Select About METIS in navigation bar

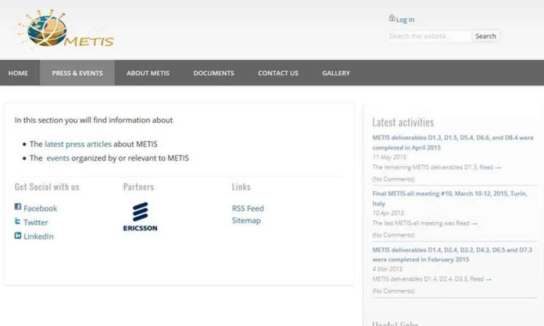click(148, 73)
